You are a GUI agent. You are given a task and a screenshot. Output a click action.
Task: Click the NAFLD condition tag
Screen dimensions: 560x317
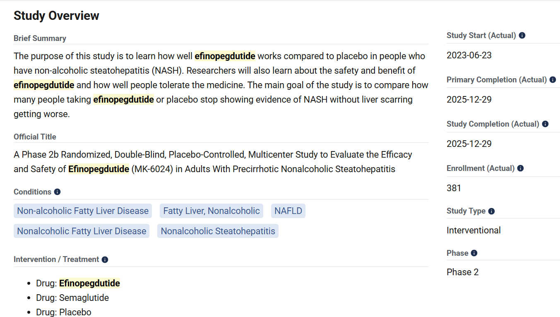pos(288,211)
